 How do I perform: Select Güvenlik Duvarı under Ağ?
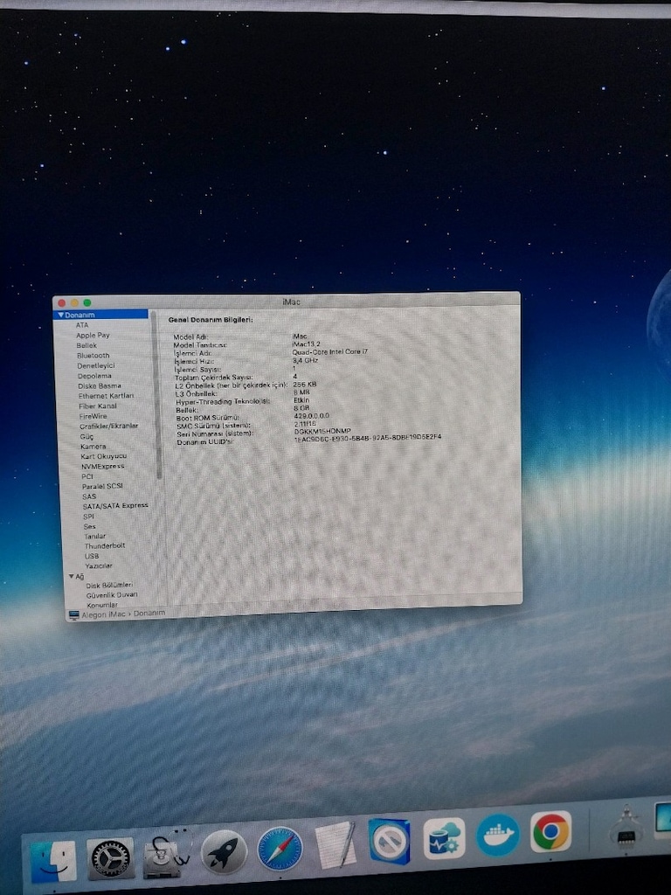(x=112, y=594)
